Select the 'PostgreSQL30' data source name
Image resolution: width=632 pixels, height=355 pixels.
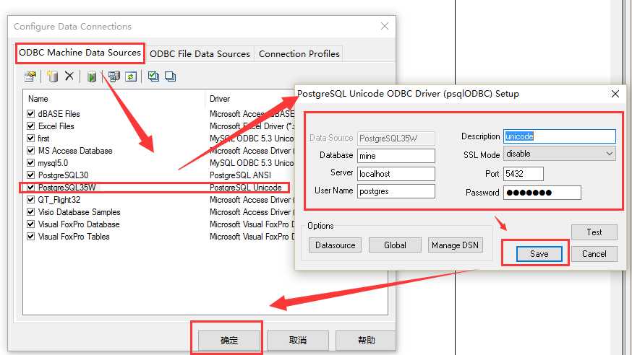click(63, 175)
